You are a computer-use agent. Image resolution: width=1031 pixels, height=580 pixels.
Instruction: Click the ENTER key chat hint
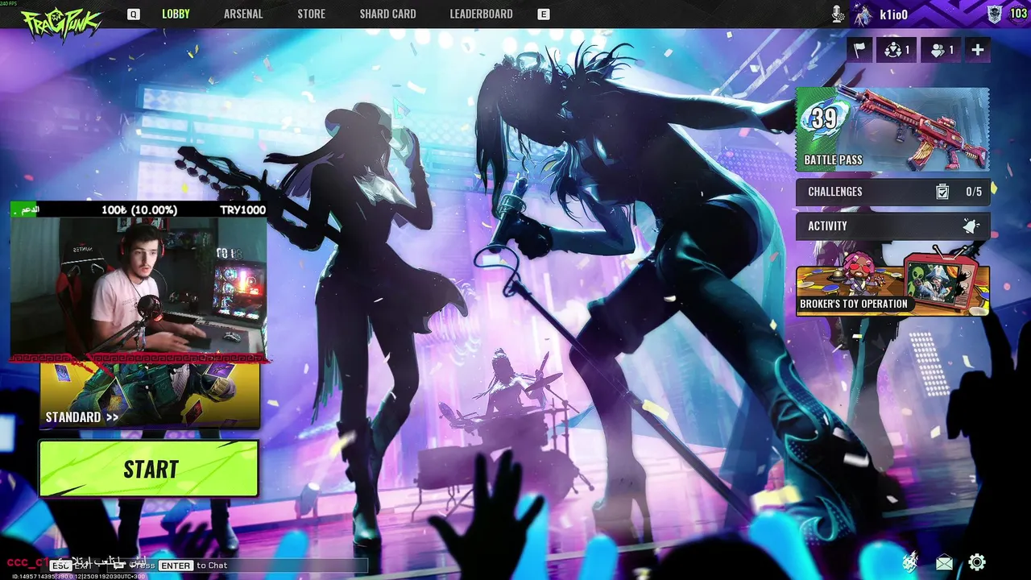[176, 565]
